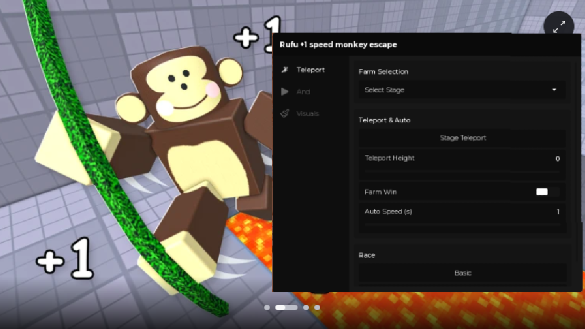Click the Visuals paintbrush icon
585x329 pixels.
click(x=285, y=113)
